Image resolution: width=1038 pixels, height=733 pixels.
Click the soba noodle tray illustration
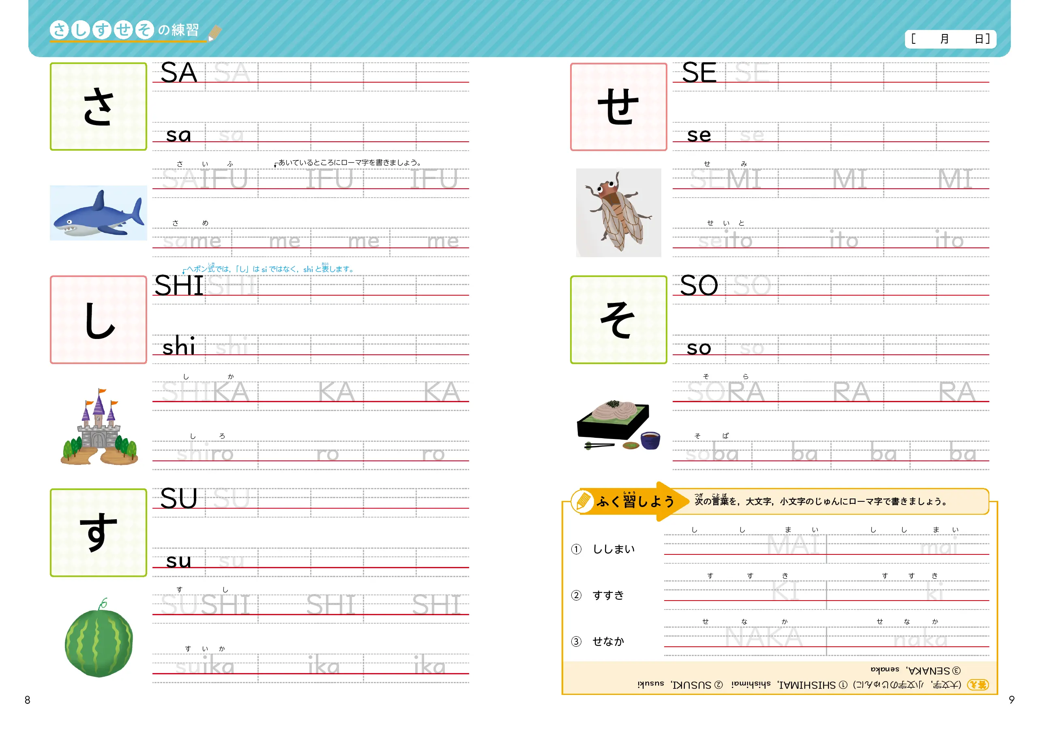(618, 425)
